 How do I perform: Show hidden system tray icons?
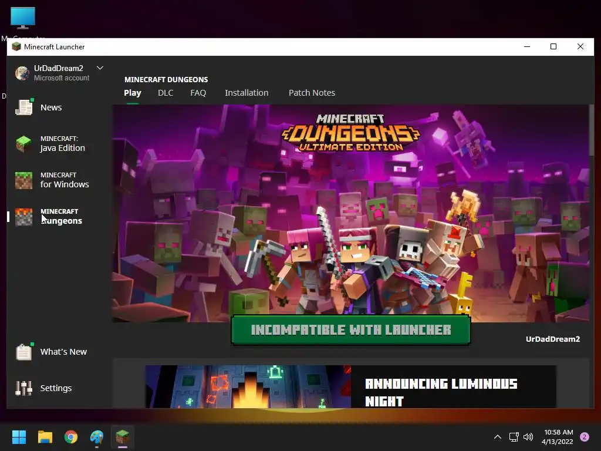(x=498, y=437)
